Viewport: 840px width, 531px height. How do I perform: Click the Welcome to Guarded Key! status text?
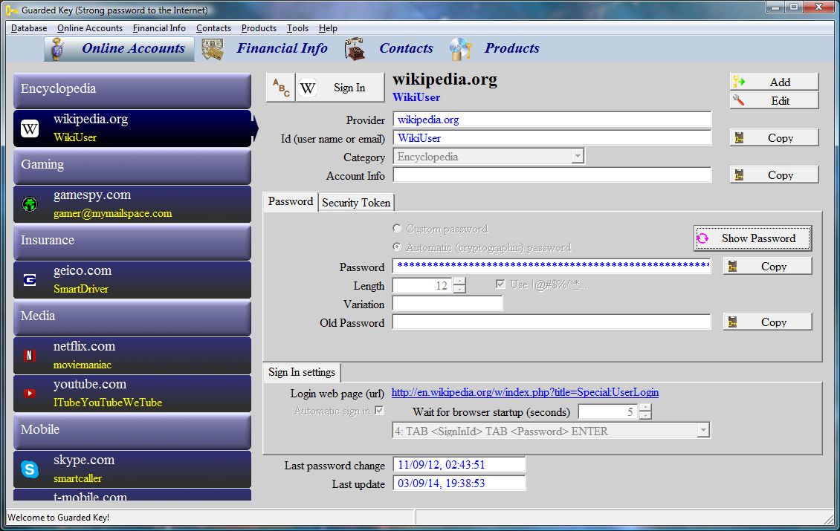[59, 518]
